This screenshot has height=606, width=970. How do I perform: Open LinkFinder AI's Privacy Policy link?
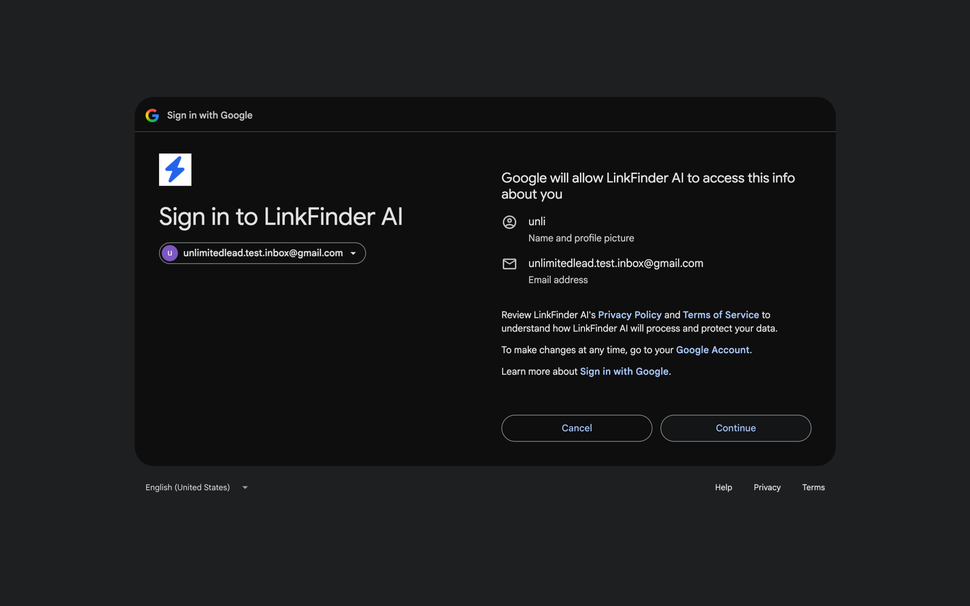(x=629, y=315)
